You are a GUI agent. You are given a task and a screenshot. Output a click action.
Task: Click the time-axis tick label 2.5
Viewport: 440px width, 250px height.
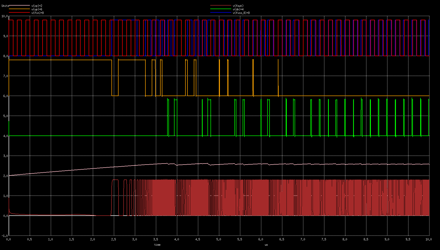tap(114, 239)
